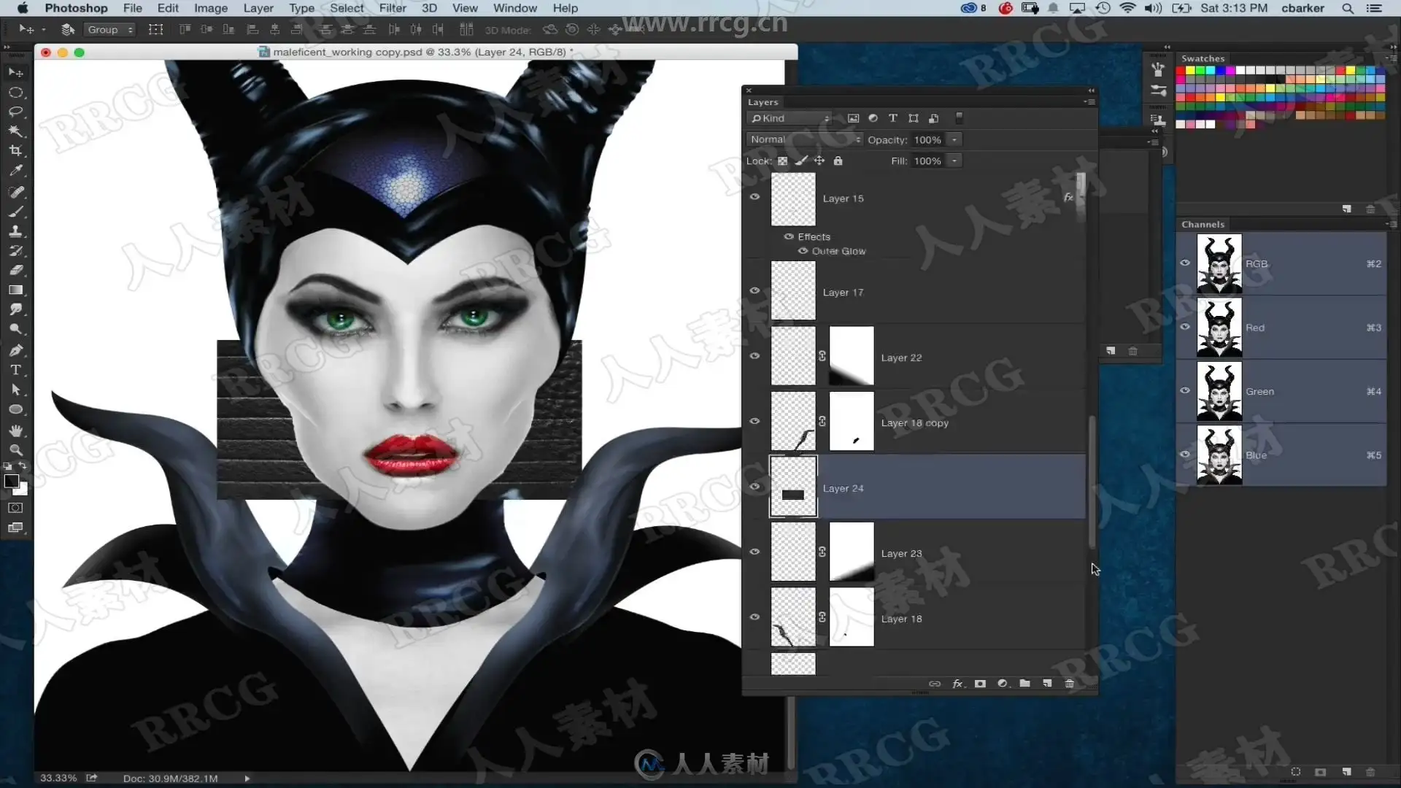1401x788 pixels.
Task: Open the layer filter Kind dropdown
Action: pos(790,118)
